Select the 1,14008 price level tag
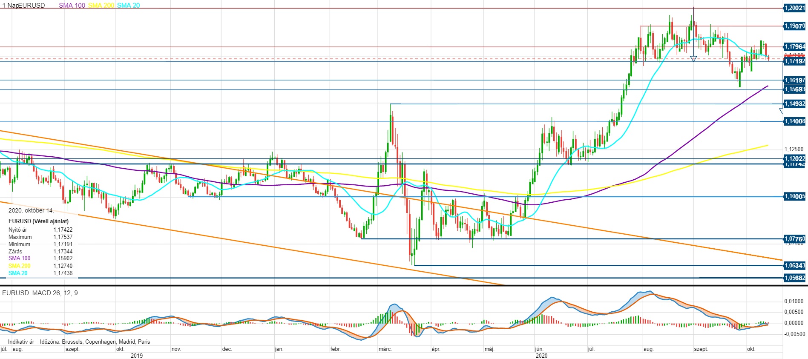The image size is (808, 359). (794, 121)
